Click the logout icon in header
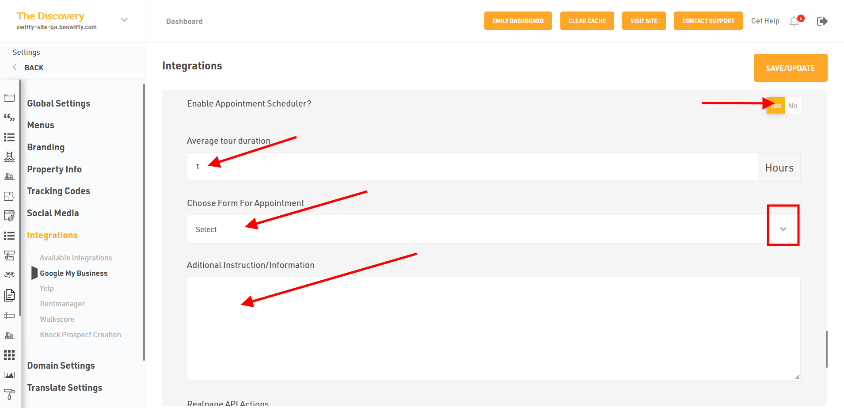The width and height of the screenshot is (844, 408). (822, 21)
